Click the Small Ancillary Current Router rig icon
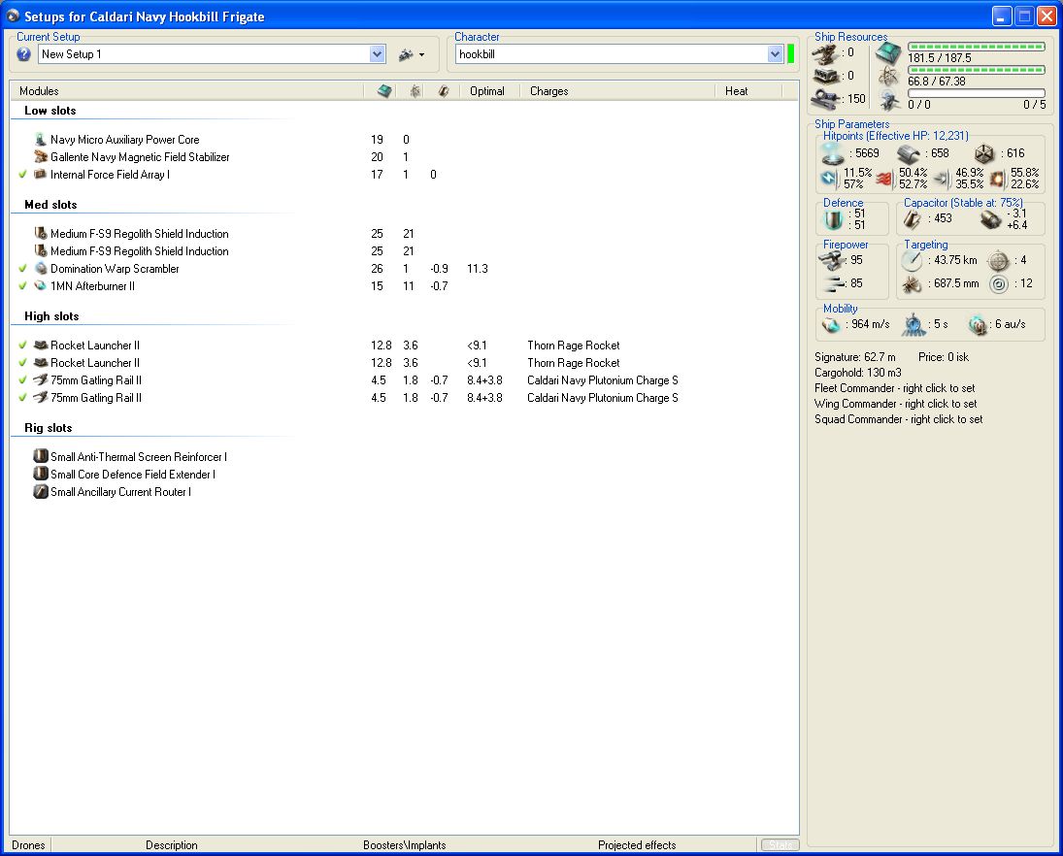Viewport: 1063px width, 856px height. coord(41,491)
